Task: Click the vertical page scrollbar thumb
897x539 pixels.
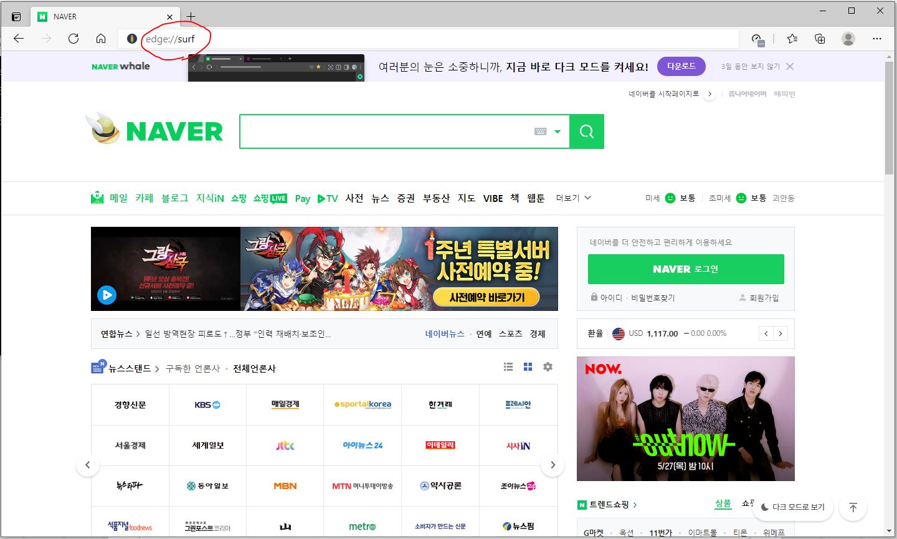Action: (x=890, y=118)
